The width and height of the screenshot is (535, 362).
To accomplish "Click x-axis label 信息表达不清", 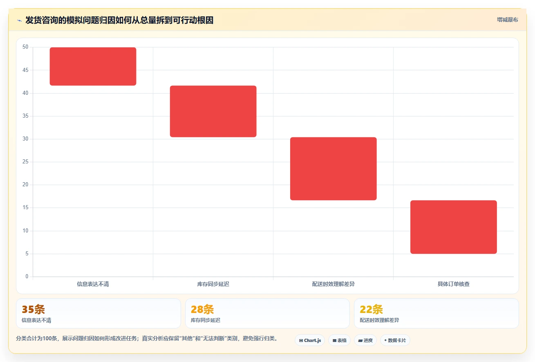I will coord(93,284).
